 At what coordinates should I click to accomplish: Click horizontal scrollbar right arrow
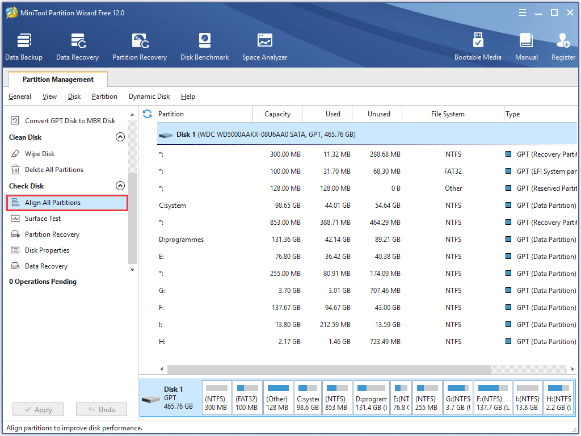pos(572,369)
